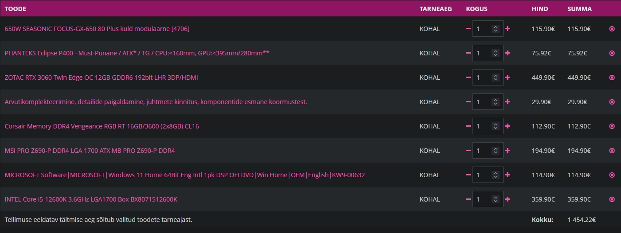The height and width of the screenshot is (233, 621).
Task: Focus the quantity field for PHANTEKS Eclipse P400
Action: pos(488,53)
